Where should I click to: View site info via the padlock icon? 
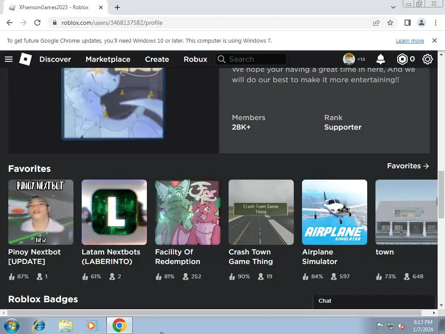click(x=55, y=23)
